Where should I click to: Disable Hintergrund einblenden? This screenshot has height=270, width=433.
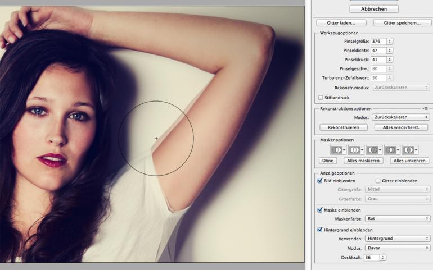(x=320, y=230)
